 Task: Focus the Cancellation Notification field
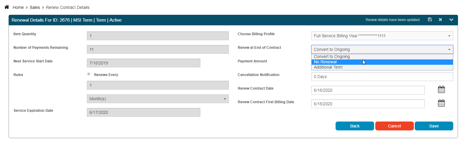point(382,77)
